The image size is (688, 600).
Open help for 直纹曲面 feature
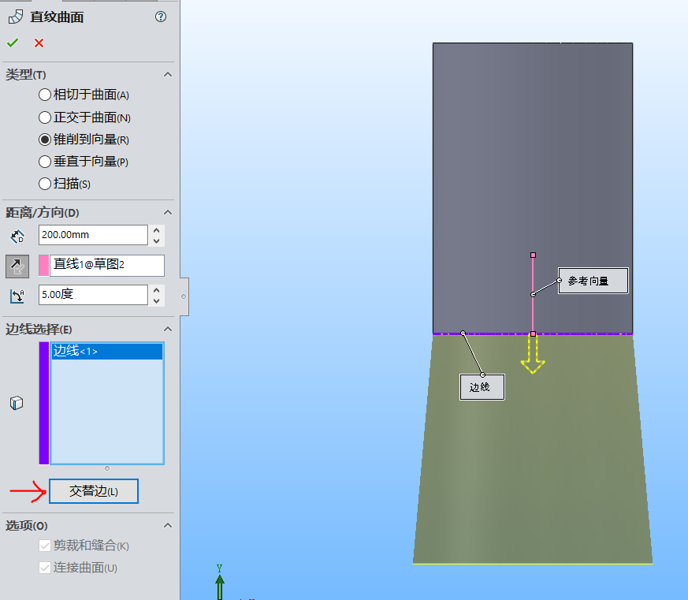tap(161, 17)
